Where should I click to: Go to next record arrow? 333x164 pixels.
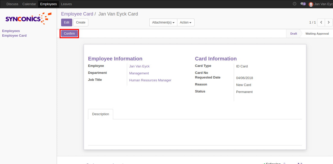click(x=329, y=22)
